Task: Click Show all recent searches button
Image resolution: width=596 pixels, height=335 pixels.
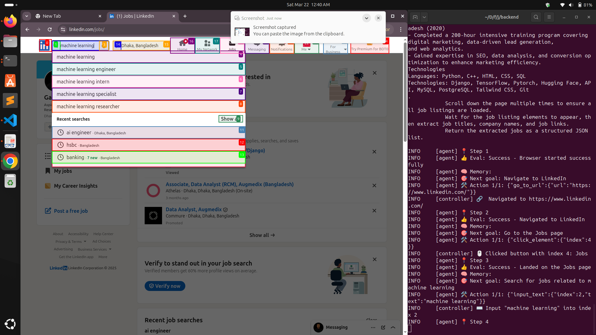Action: click(231, 119)
